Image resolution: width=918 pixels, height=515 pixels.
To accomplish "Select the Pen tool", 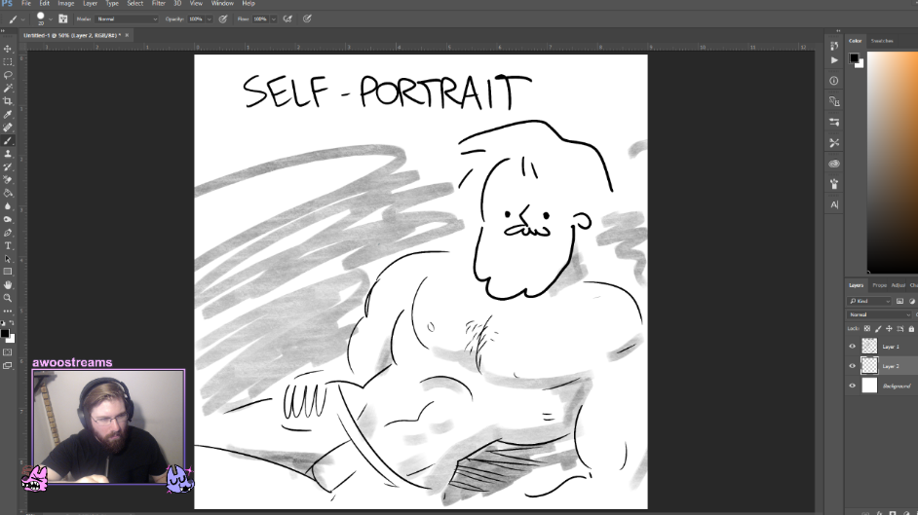I will pos(8,233).
